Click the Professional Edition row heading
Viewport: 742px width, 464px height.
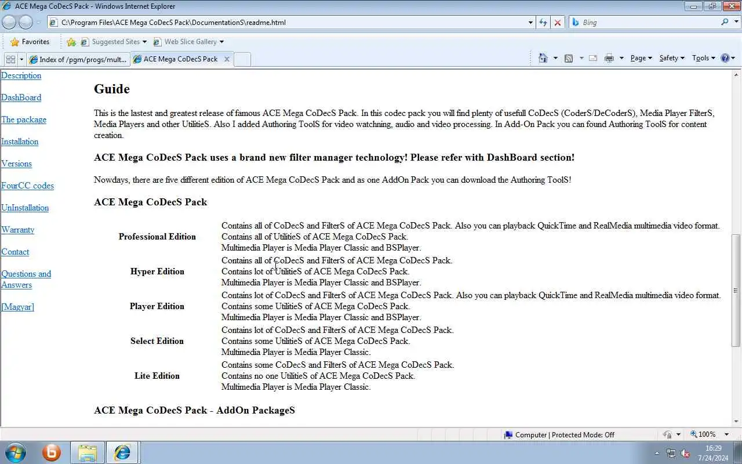(157, 237)
